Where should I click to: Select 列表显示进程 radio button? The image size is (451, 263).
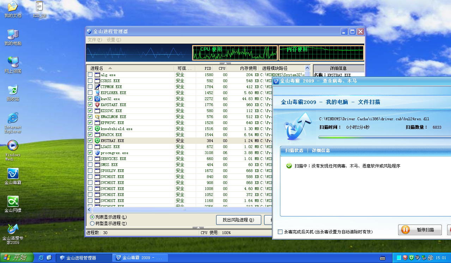pyautogui.click(x=92, y=217)
